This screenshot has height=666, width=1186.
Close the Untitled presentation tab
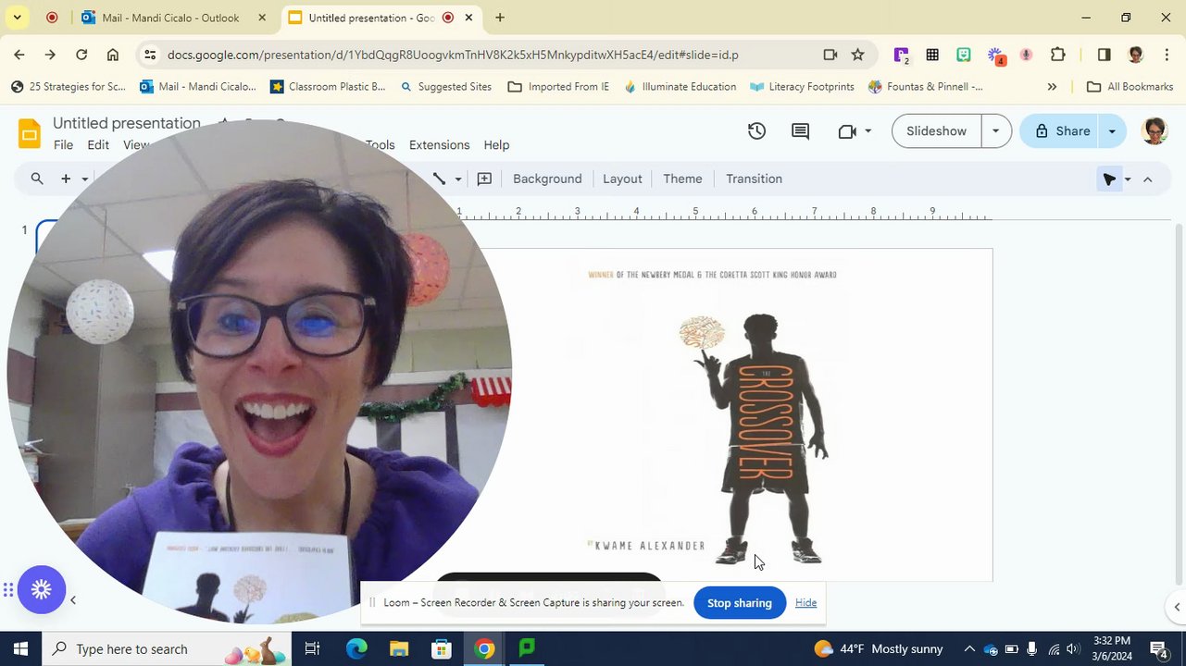click(469, 18)
